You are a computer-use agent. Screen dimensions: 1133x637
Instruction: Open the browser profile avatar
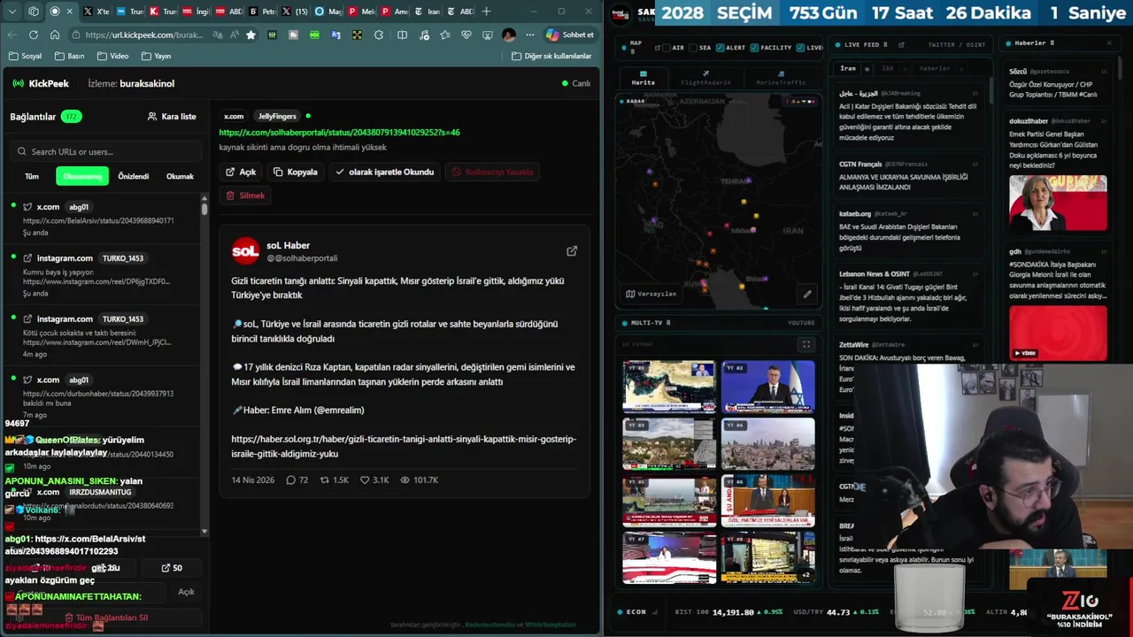tap(509, 35)
